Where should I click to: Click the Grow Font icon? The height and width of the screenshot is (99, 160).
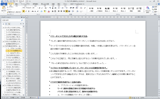pyautogui.click(x=39, y=8)
